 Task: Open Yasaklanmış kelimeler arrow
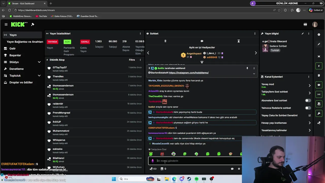pyautogui.click(x=310, y=130)
